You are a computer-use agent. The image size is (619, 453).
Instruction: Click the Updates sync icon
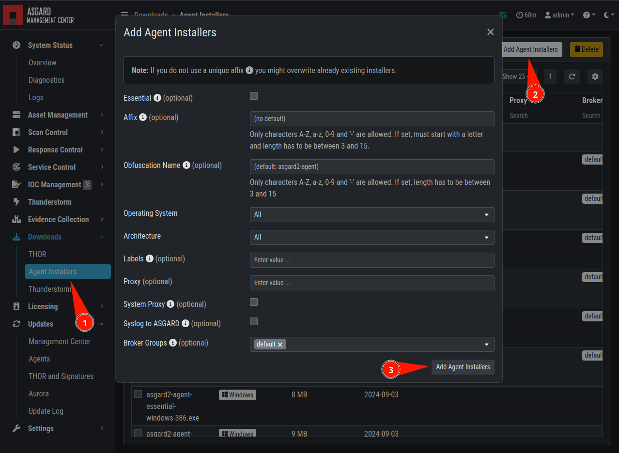pyautogui.click(x=16, y=324)
